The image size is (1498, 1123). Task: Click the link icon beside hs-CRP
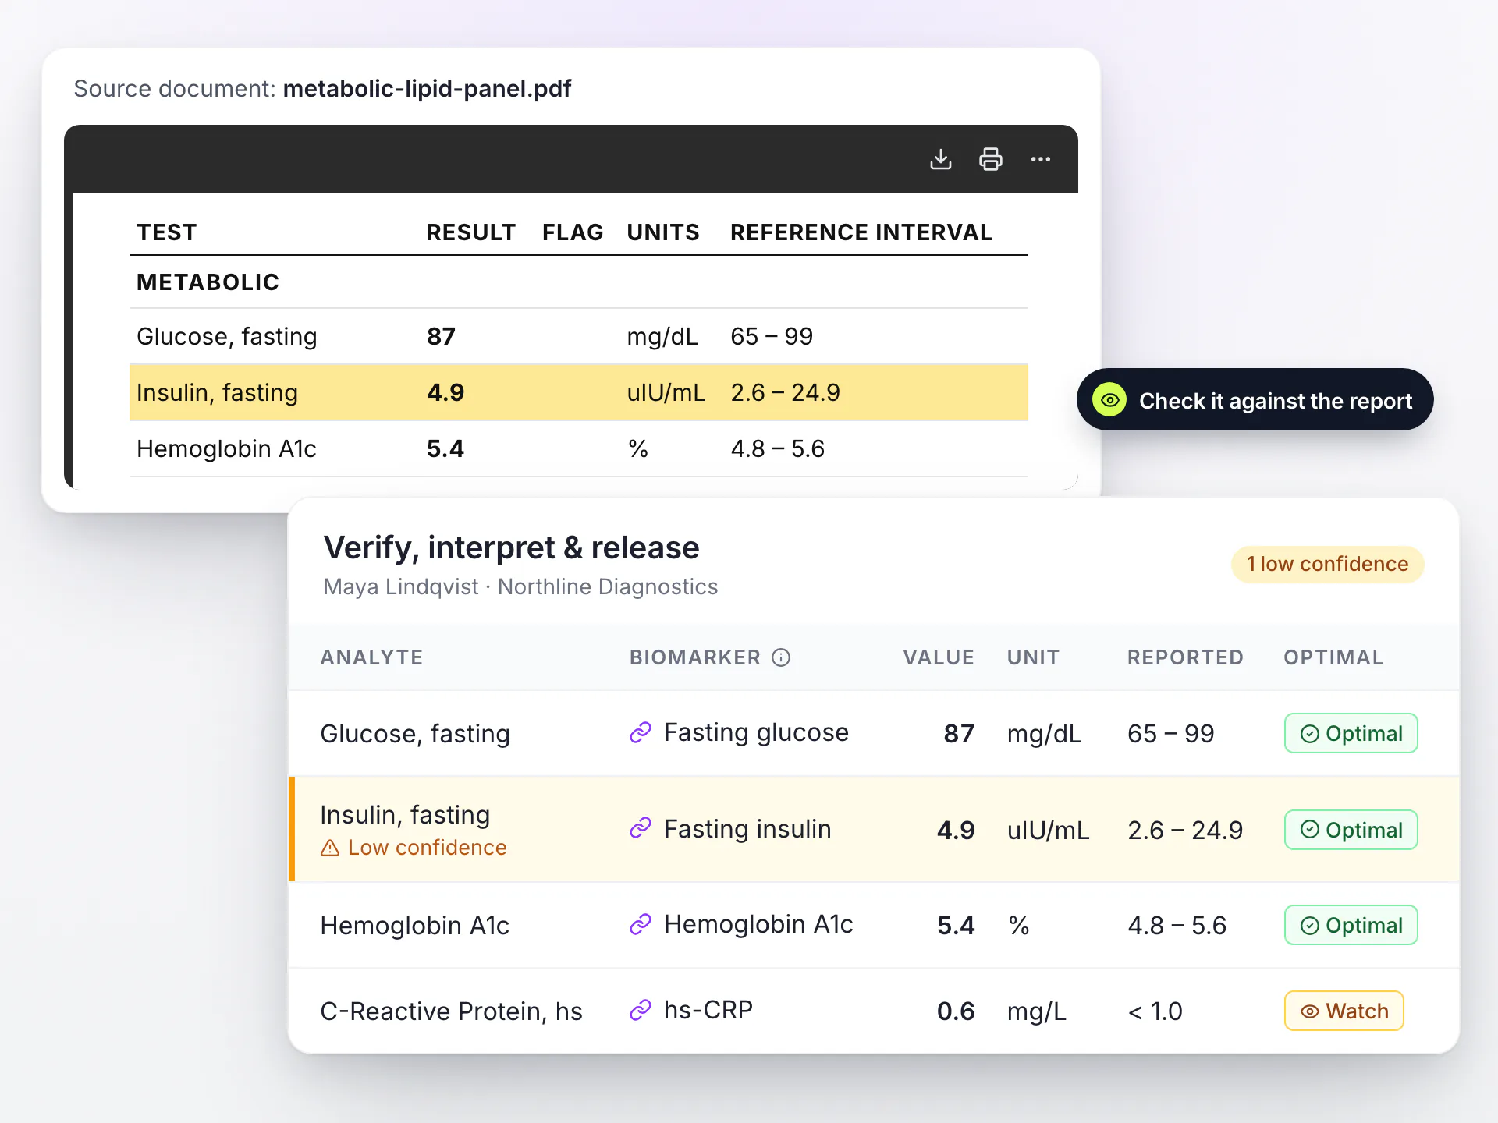coord(641,1010)
